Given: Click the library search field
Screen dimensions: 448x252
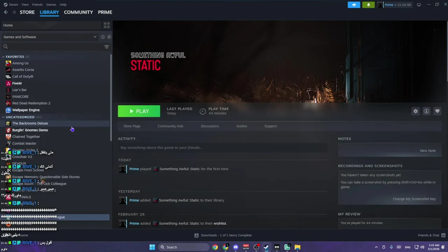Looking at the screenshot, I should pyautogui.click(x=52, y=47).
